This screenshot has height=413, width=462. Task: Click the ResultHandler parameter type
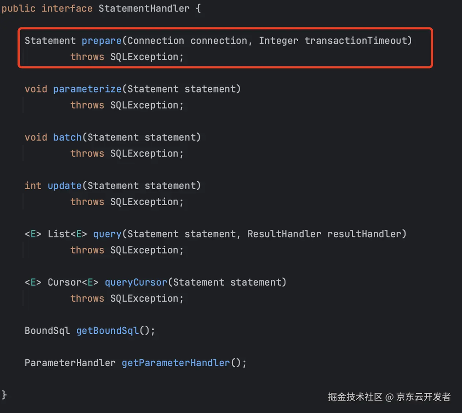(x=284, y=234)
